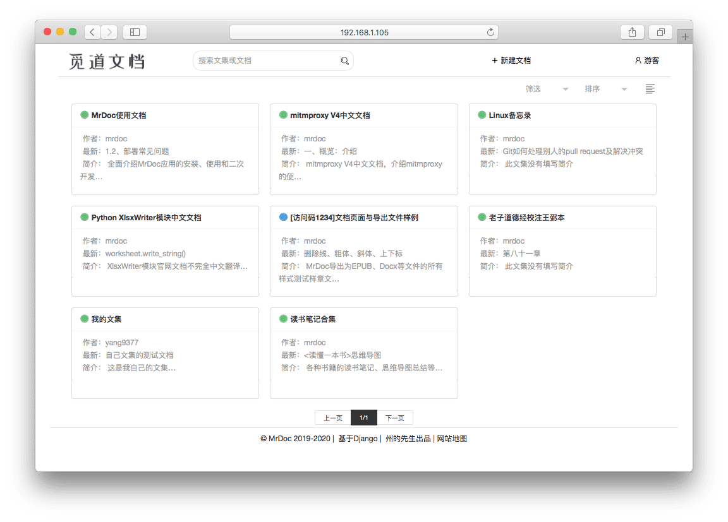Screen dimensions: 728x522
Task: Show all tabs icon in Safari
Action: tap(660, 32)
